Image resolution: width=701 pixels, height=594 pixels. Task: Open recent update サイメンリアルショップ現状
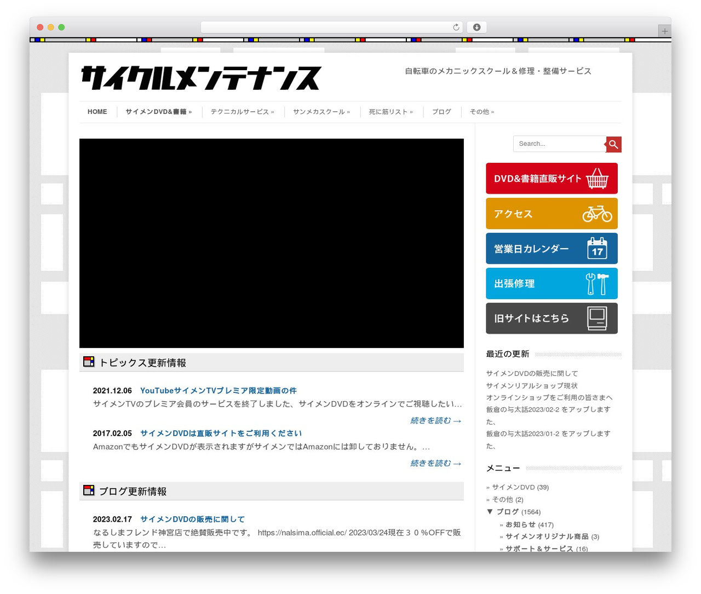pos(532,386)
